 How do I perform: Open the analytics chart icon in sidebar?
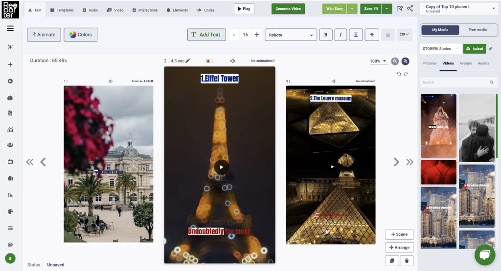tap(10, 130)
